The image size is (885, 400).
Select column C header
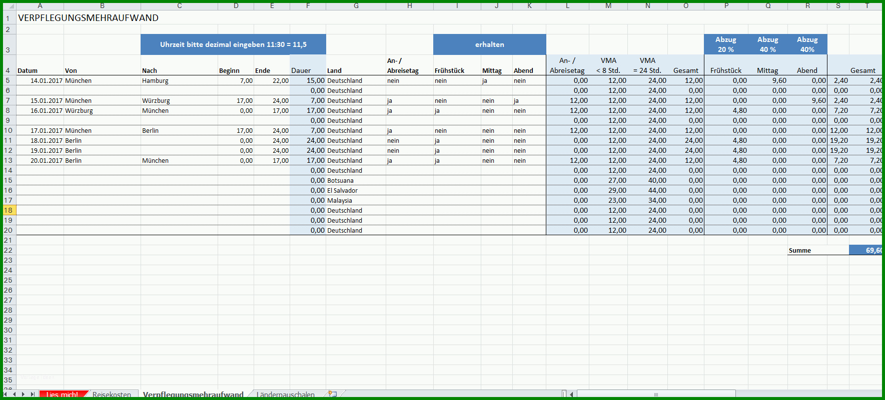179,6
